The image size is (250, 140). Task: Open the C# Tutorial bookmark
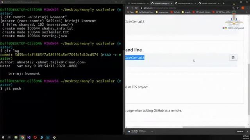tap(202, 12)
